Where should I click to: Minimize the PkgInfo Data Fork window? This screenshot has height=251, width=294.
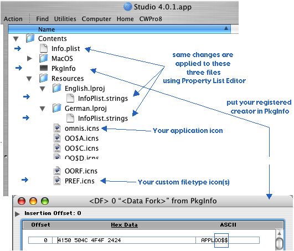pyautogui.click(x=33, y=201)
